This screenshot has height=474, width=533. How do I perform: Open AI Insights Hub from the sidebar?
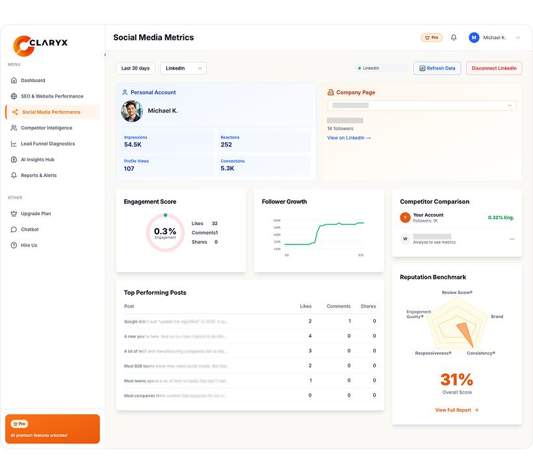pyautogui.click(x=14, y=159)
